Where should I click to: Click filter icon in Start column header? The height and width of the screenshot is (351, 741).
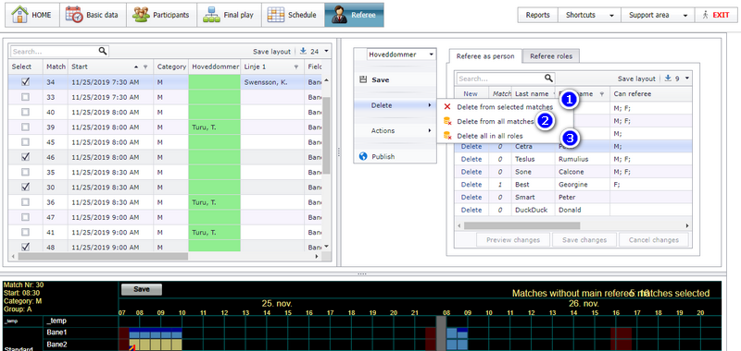(x=145, y=67)
